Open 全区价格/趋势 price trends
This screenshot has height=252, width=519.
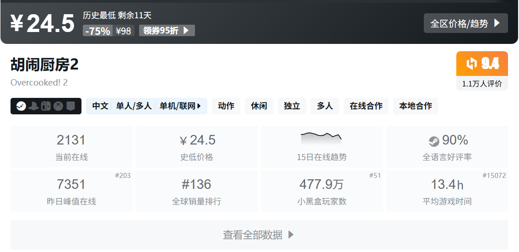(466, 23)
